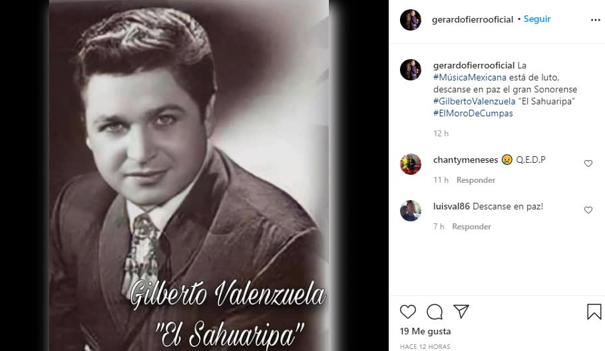Open caption author avatar
Viewport: 605px width, 351px height.
411,70
